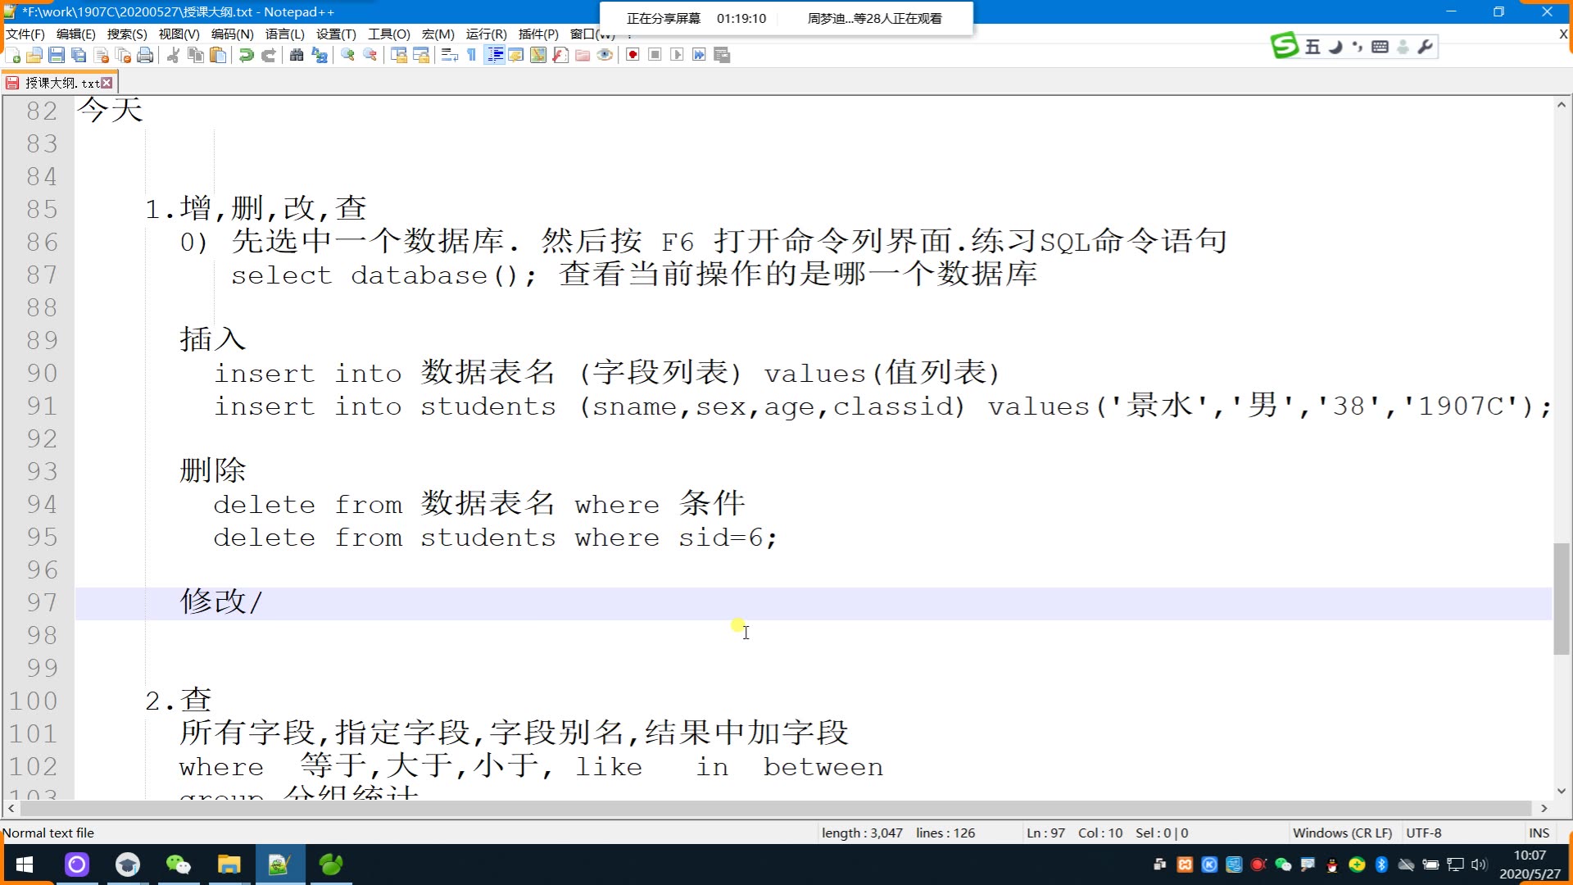The width and height of the screenshot is (1573, 885).
Task: Click the Print toolbar icon
Action: 145,55
